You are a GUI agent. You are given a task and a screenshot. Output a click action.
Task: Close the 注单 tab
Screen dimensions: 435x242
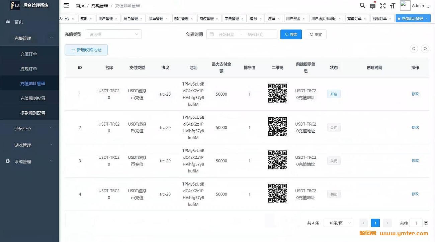(278, 19)
